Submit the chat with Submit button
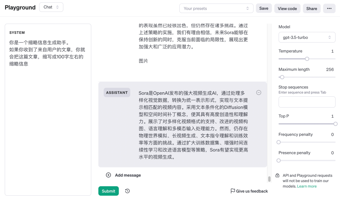This screenshot has height=201, width=340. point(108,191)
